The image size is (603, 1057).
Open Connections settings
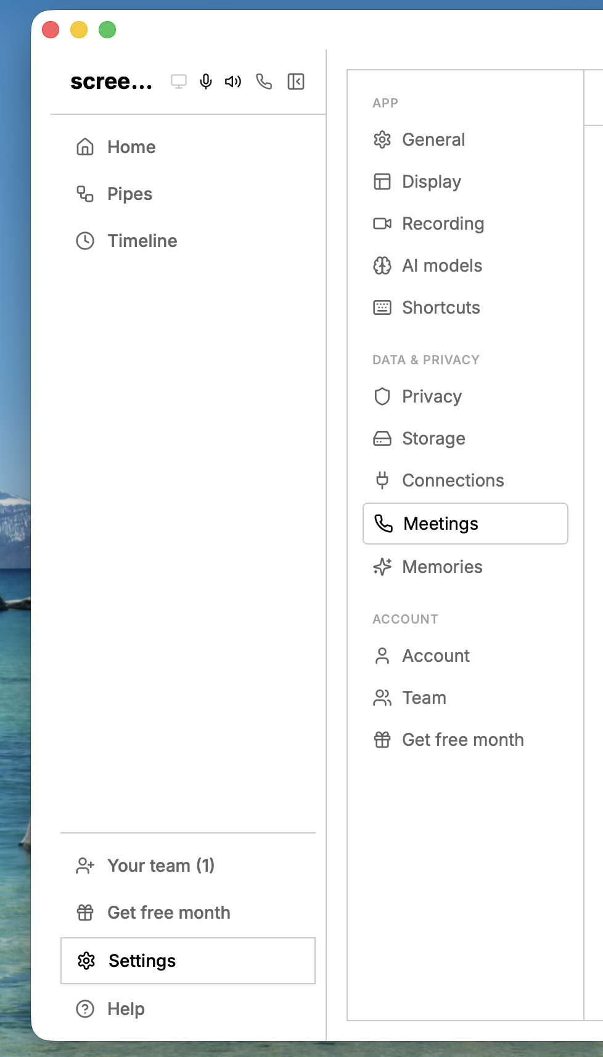(x=453, y=480)
